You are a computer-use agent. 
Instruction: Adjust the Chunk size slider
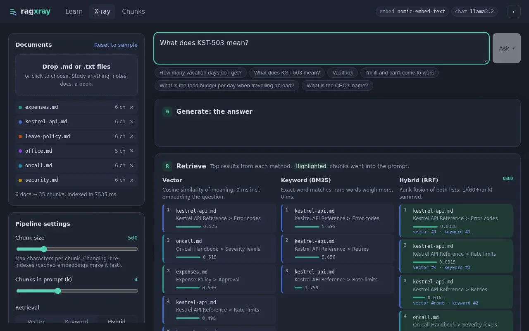pos(77,249)
